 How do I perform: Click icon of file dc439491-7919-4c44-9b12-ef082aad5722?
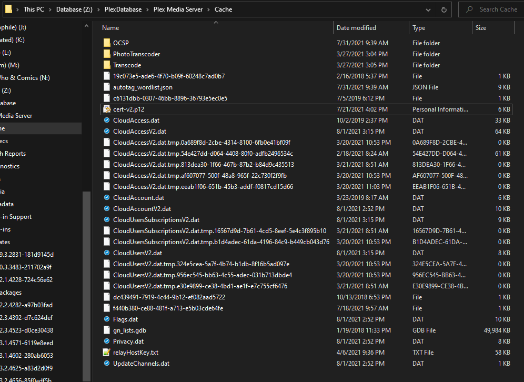pos(107,297)
